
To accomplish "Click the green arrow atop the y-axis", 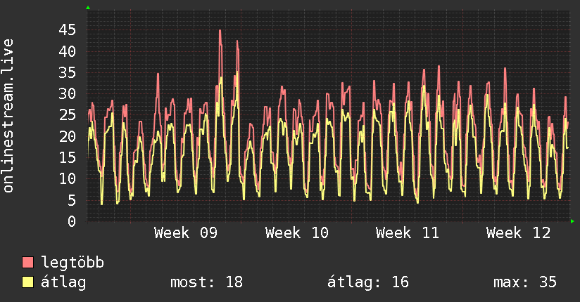I will coord(88,8).
